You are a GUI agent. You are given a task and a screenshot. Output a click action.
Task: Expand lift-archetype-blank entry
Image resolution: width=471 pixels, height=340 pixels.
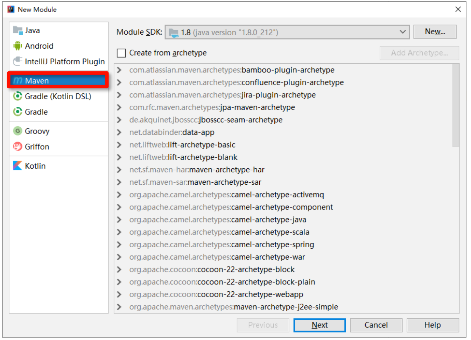(119, 157)
